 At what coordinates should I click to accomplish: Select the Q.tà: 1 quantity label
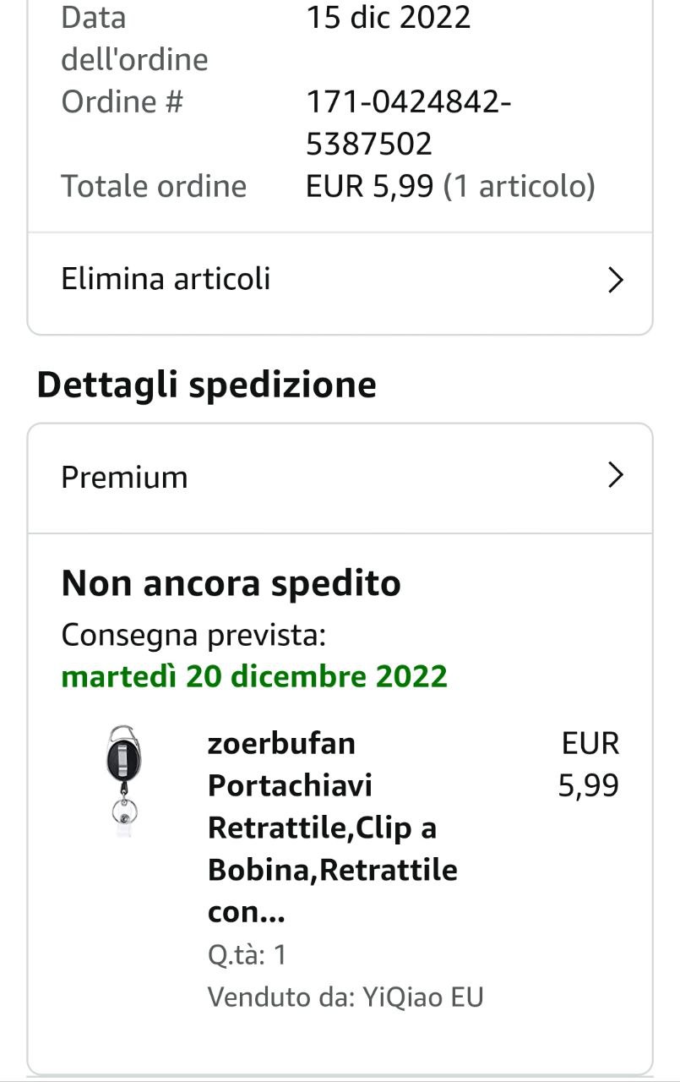(x=248, y=954)
